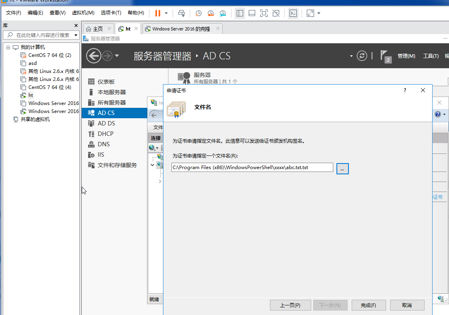
Task: Open Server Manager navigation history dropdown
Action: [117, 56]
